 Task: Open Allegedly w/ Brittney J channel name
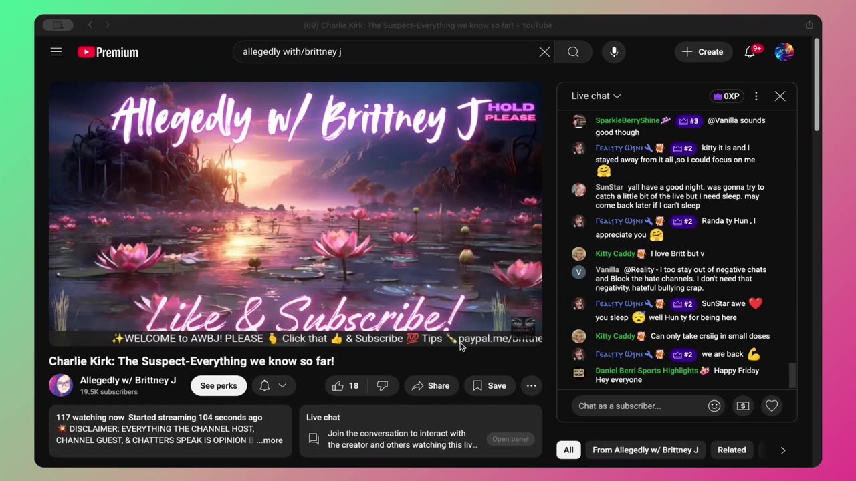click(128, 380)
